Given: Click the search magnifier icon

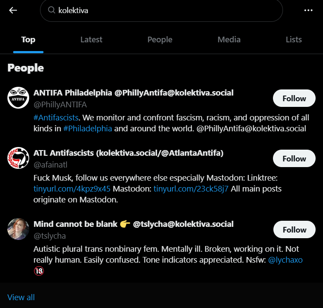Looking at the screenshot, I should (51, 10).
